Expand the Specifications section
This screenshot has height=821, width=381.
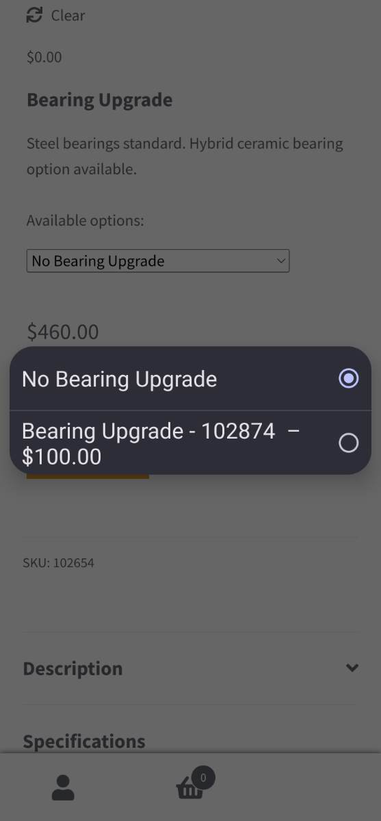[x=84, y=741]
